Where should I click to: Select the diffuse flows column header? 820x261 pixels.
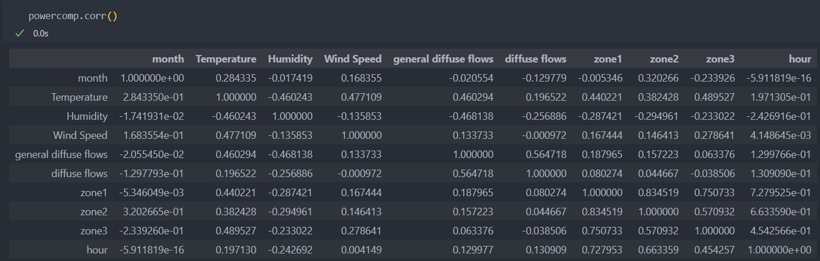[536, 59]
